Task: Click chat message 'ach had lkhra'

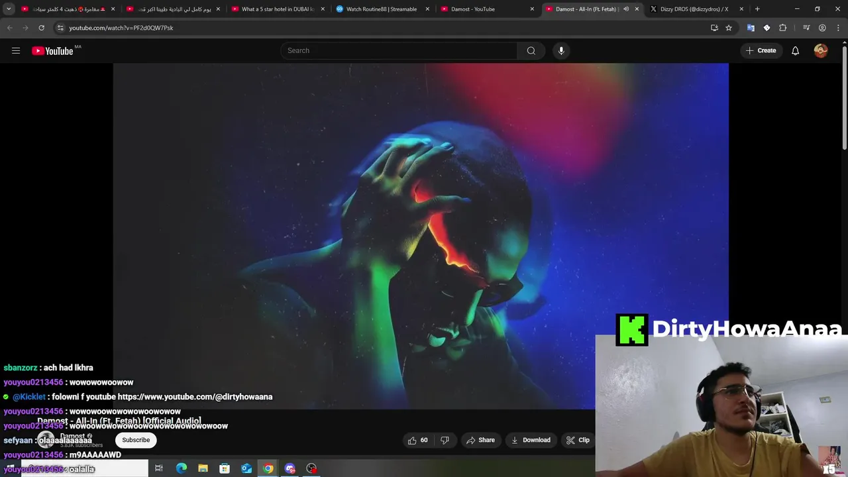Action: point(68,368)
